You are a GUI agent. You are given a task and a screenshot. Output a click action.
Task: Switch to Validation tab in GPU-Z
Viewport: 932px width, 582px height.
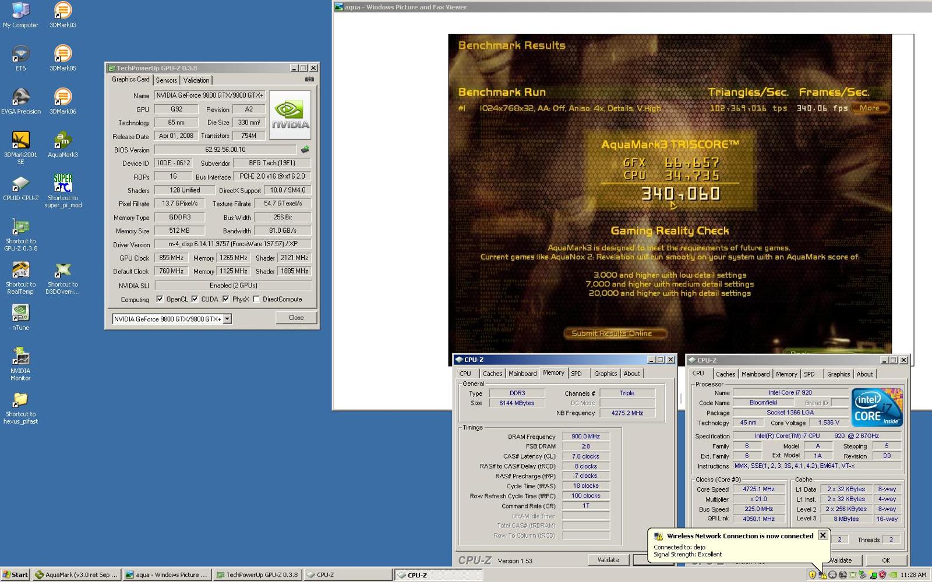pyautogui.click(x=196, y=80)
